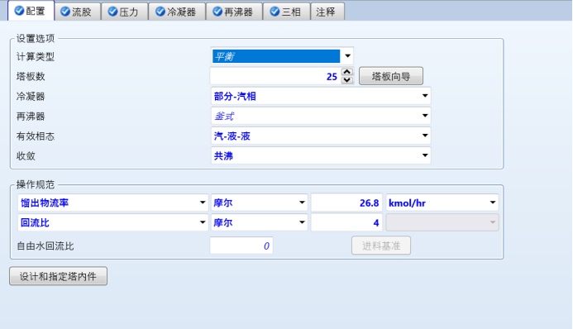Click the checkmark icon on 三相 tab
573x329 pixels.
click(x=275, y=12)
